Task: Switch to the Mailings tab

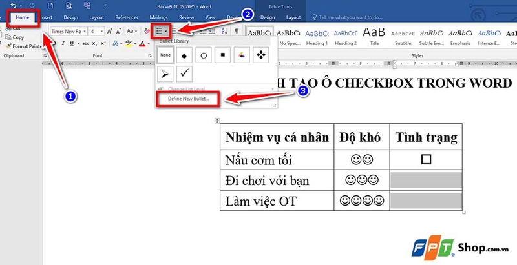Action: 158,17
